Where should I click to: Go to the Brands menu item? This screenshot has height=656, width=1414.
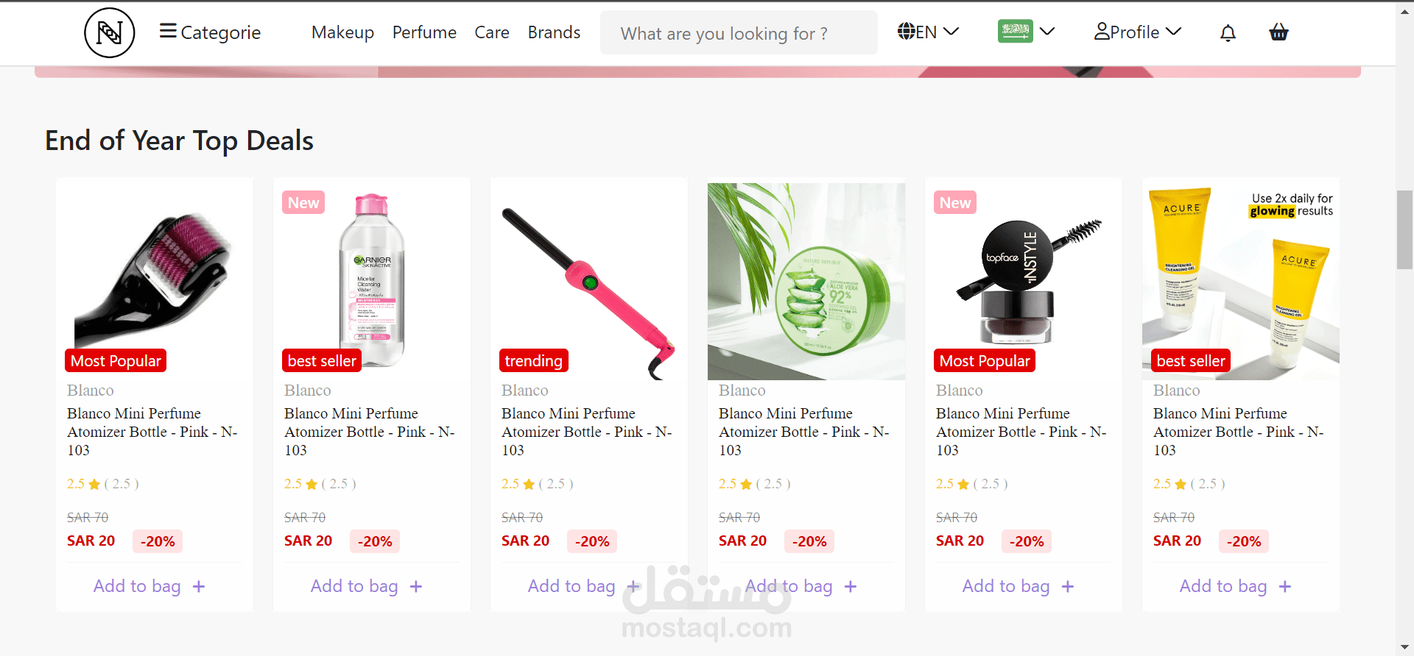pos(554,32)
